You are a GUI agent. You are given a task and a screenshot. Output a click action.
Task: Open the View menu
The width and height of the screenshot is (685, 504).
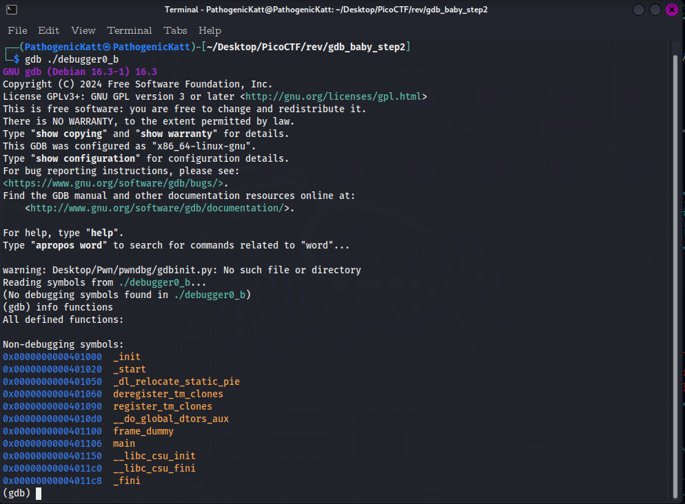pyautogui.click(x=83, y=30)
